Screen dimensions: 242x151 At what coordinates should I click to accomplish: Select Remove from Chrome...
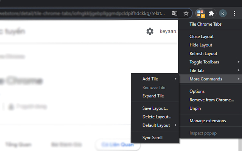click(x=210, y=100)
